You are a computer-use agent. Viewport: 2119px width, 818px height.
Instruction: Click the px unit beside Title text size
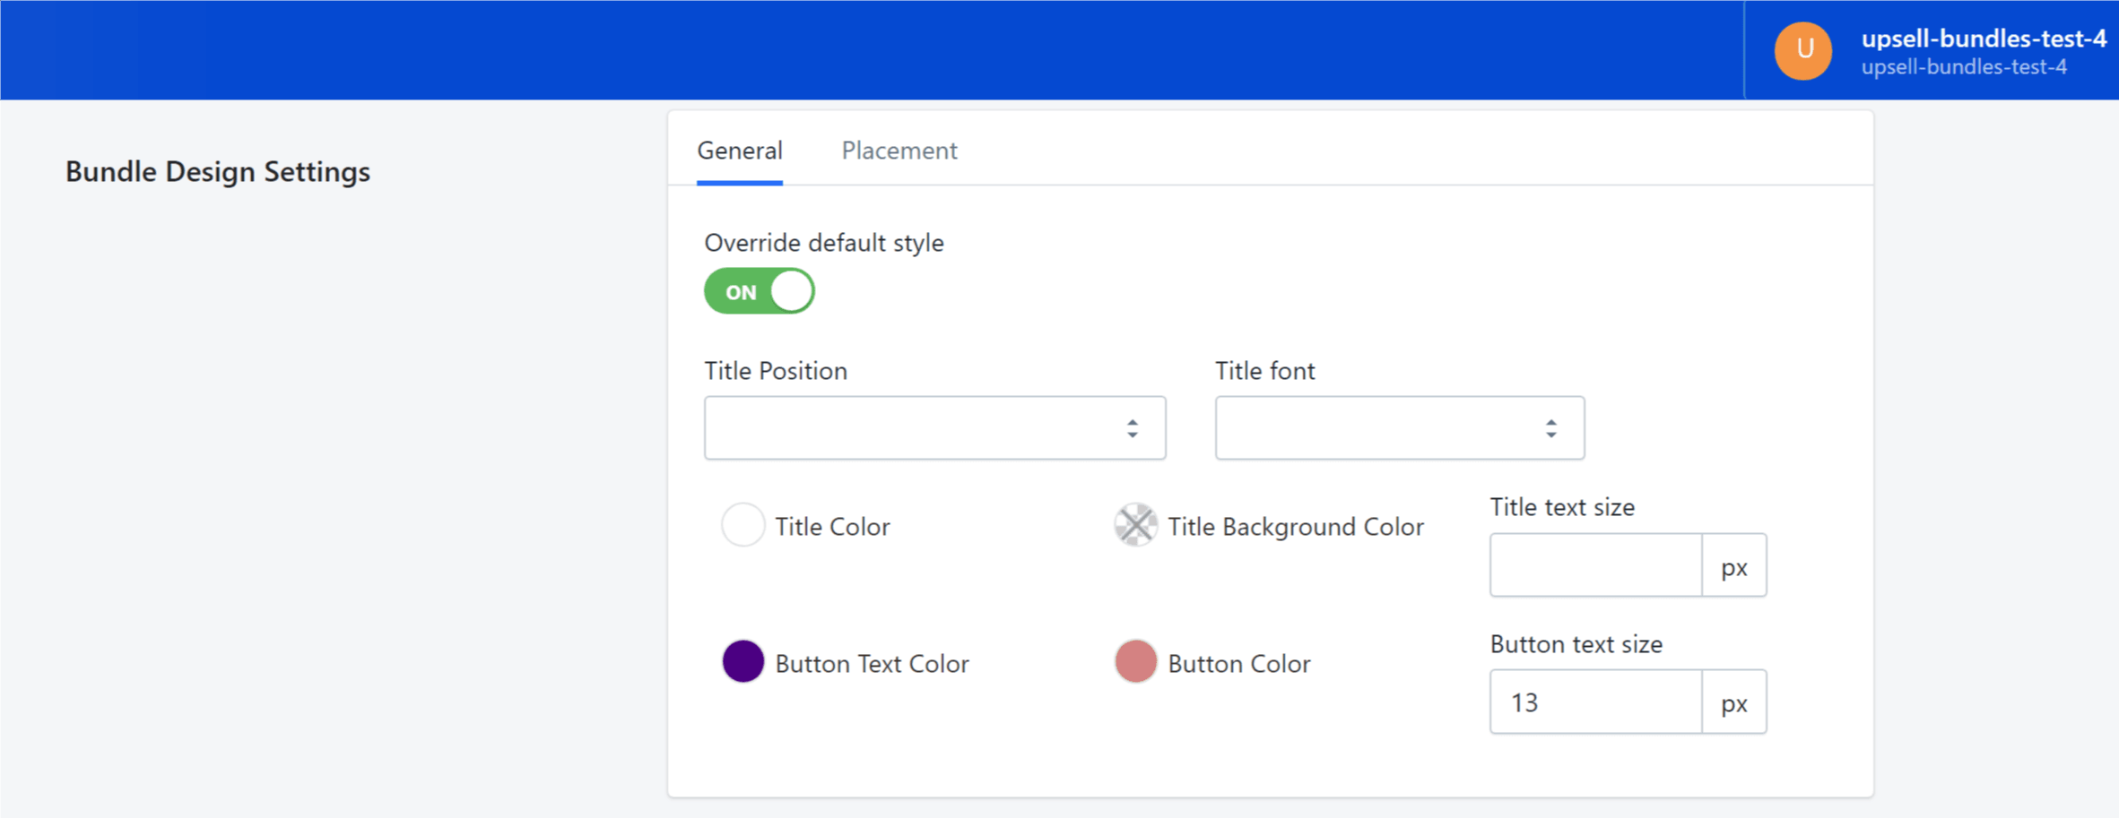pyautogui.click(x=1733, y=566)
